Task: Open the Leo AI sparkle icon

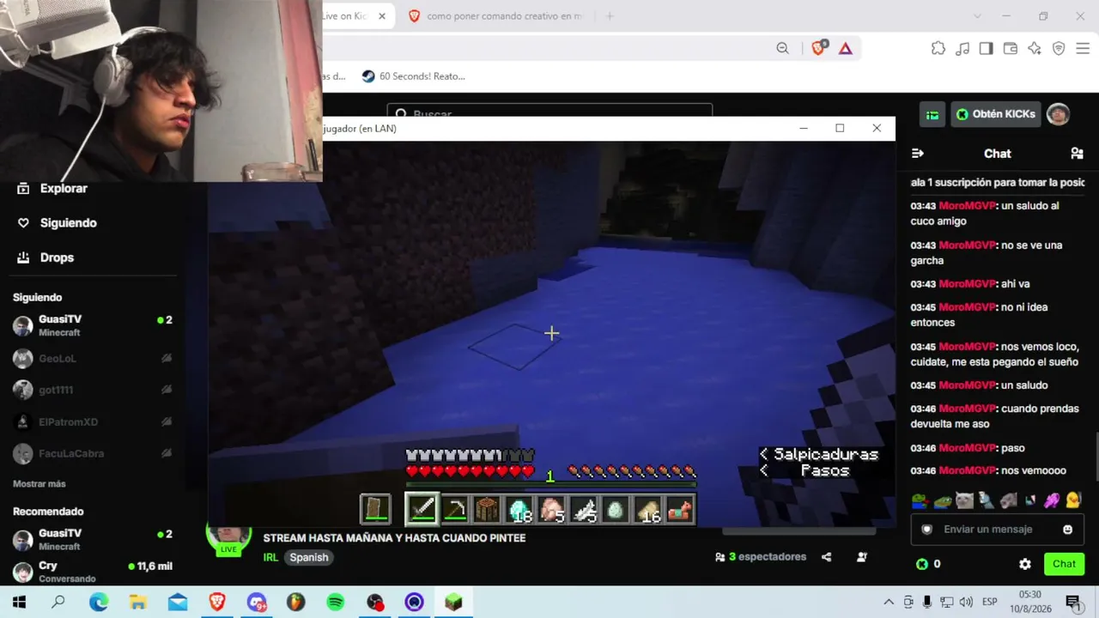Action: coord(1035,48)
